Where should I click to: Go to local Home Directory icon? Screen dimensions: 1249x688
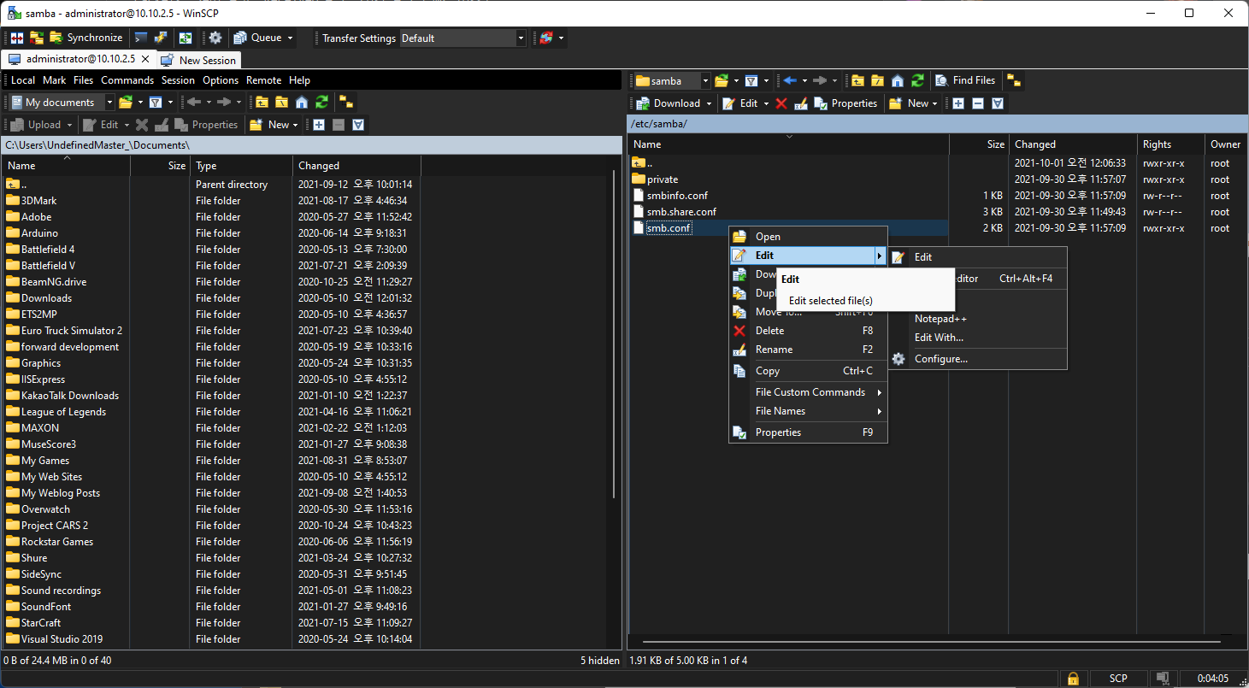pyautogui.click(x=301, y=102)
